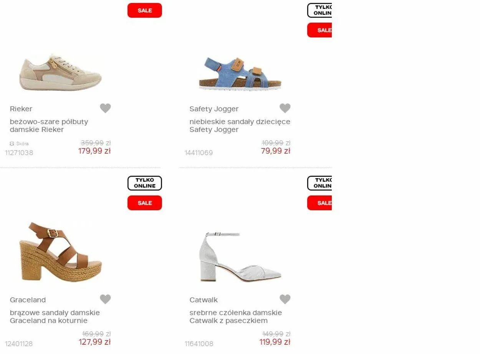Select the Rieker brand name
The height and width of the screenshot is (354, 480).
[21, 109]
